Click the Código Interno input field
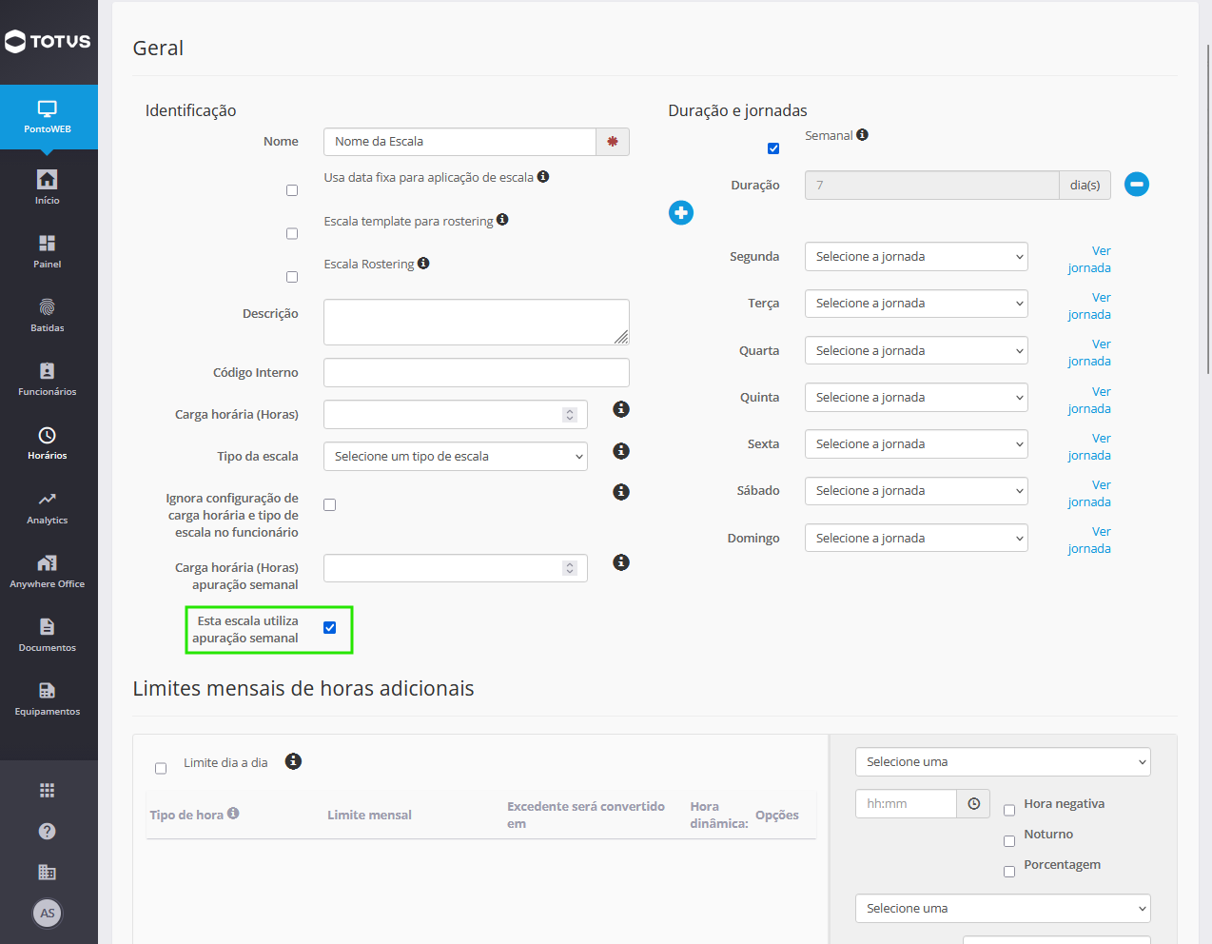The height and width of the screenshot is (944, 1212). pyautogui.click(x=477, y=373)
